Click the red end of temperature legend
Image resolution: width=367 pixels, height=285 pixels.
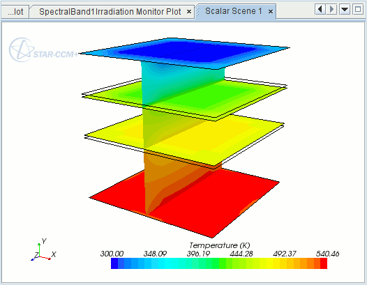pos(324,263)
